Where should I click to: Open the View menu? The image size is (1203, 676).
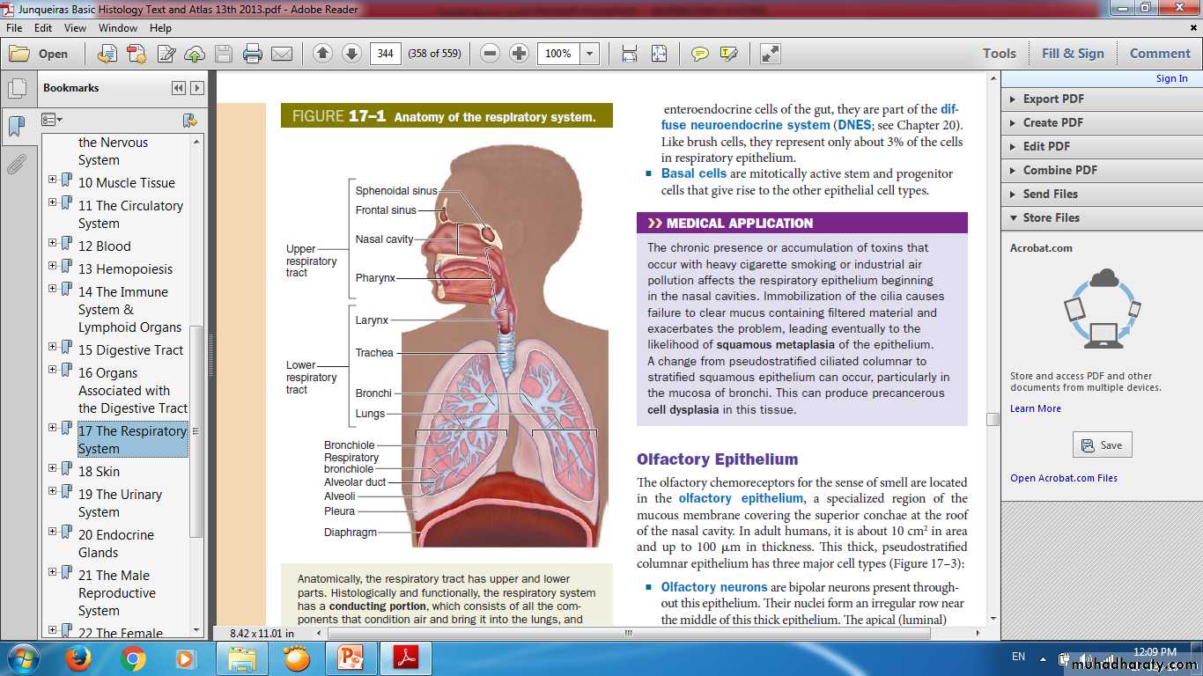75,28
